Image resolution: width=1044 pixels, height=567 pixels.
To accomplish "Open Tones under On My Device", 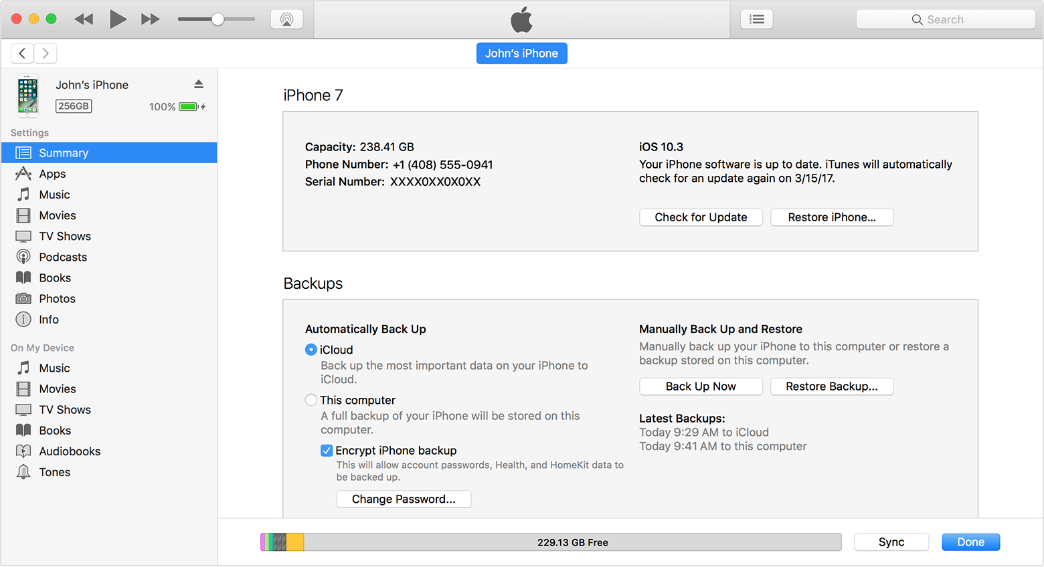I will coord(109,471).
